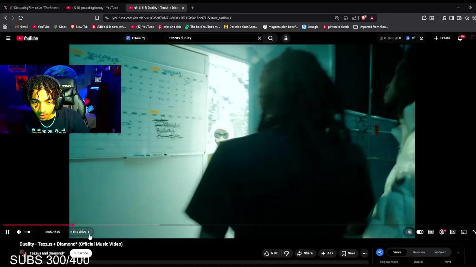Open the apps grid icon in bookmarks bar

pos(5,27)
